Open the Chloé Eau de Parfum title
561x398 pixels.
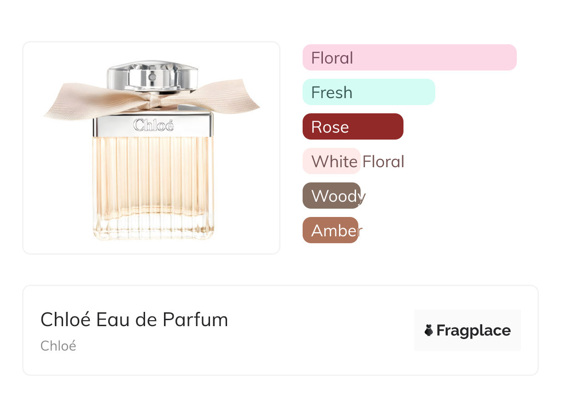(134, 319)
